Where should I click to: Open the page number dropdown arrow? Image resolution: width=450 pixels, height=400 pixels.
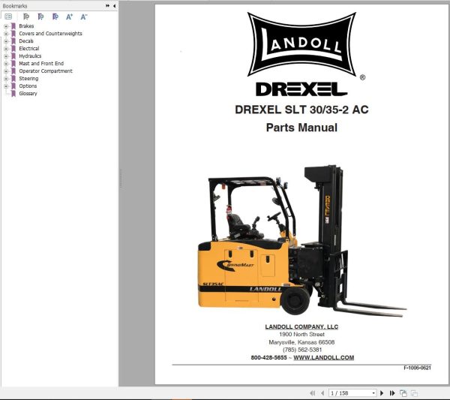click(x=373, y=392)
